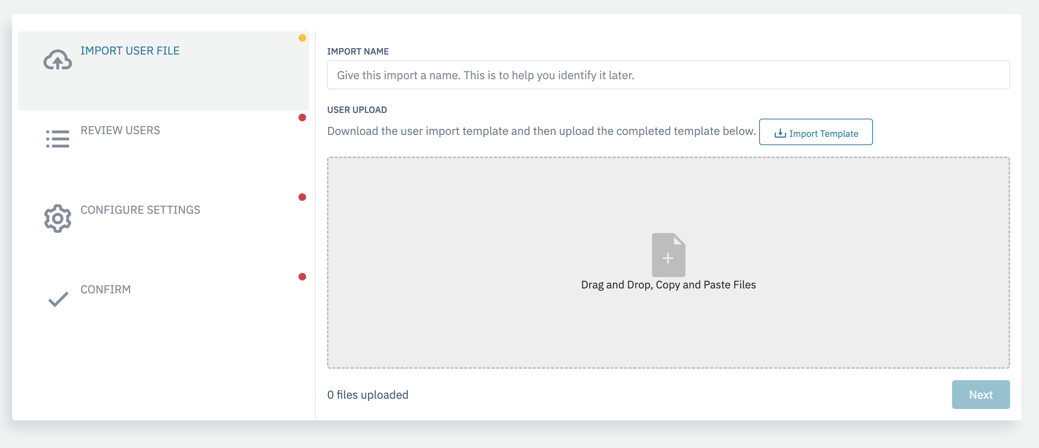Click the add-file icon in the drop zone
This screenshot has height=448, width=1039.
click(x=668, y=255)
